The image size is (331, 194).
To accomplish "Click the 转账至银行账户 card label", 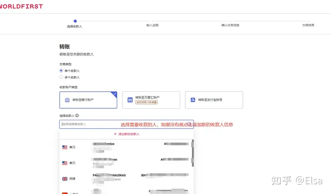I will click(x=83, y=100).
